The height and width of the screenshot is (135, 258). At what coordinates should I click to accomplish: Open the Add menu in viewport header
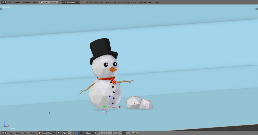coord(25,133)
